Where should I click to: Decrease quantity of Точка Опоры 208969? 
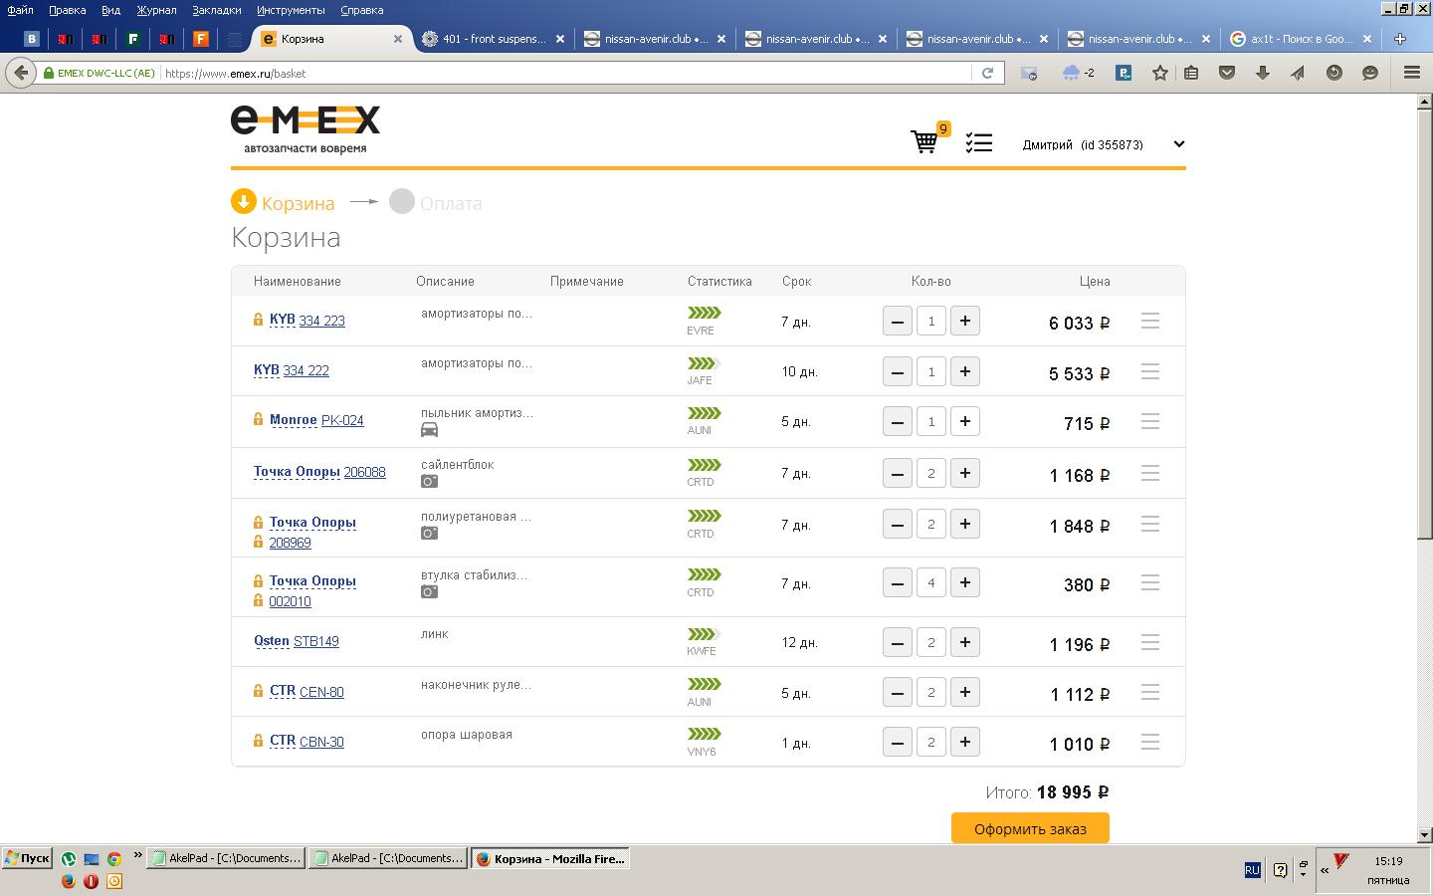pyautogui.click(x=898, y=524)
